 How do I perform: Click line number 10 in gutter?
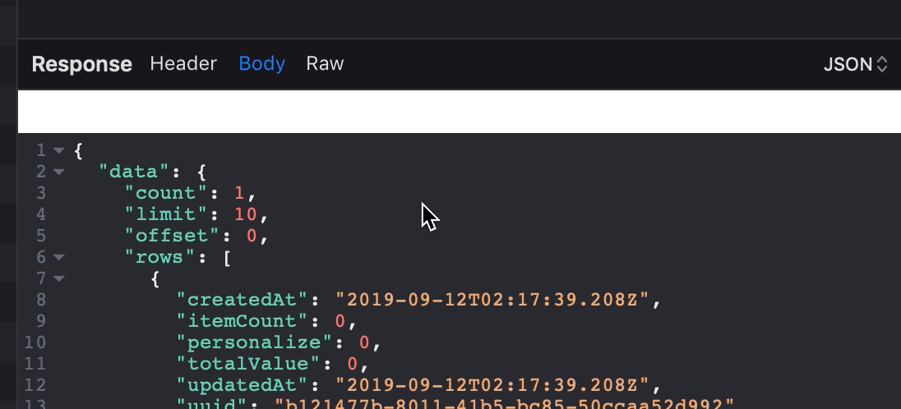(35, 342)
